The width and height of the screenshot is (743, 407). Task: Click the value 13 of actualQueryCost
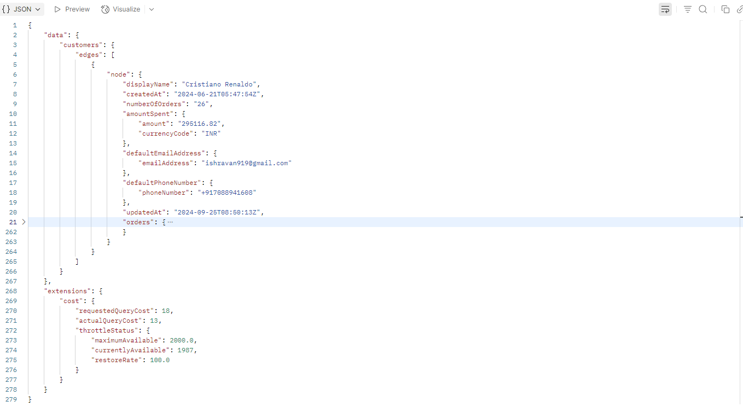(x=154, y=321)
